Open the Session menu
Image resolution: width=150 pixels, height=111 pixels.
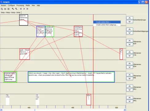[x=3, y=6]
